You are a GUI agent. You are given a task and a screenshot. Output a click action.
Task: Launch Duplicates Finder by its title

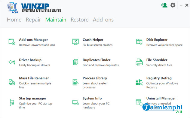click(97, 60)
